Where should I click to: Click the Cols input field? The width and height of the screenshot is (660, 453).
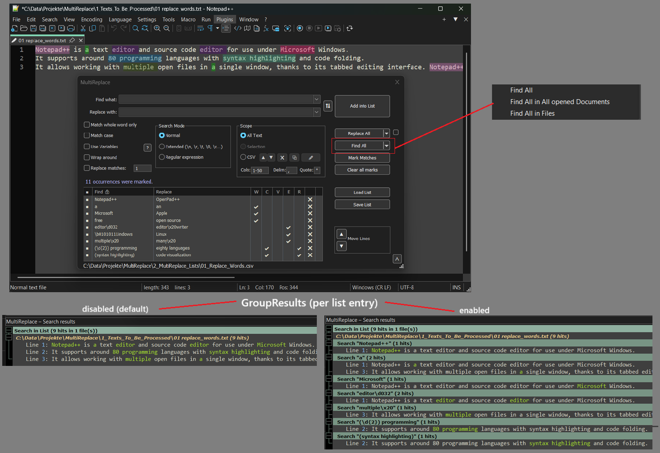pyautogui.click(x=260, y=170)
